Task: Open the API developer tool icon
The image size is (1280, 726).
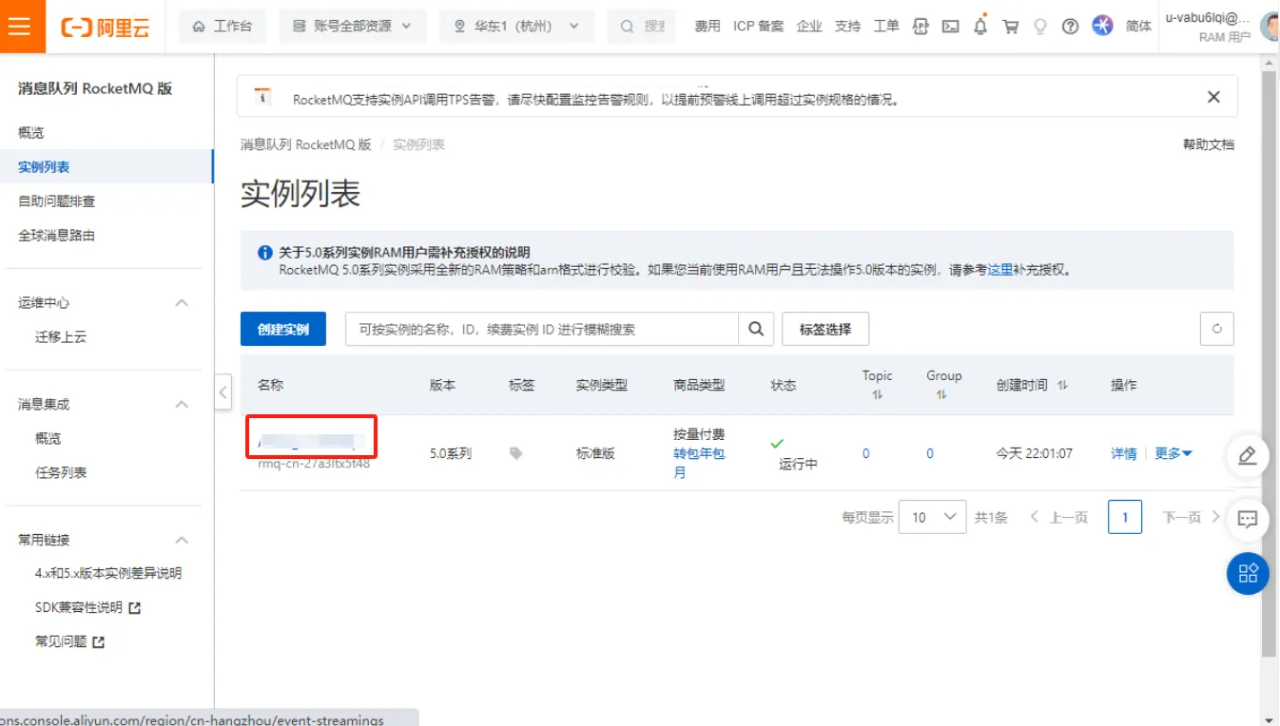Action: [920, 27]
